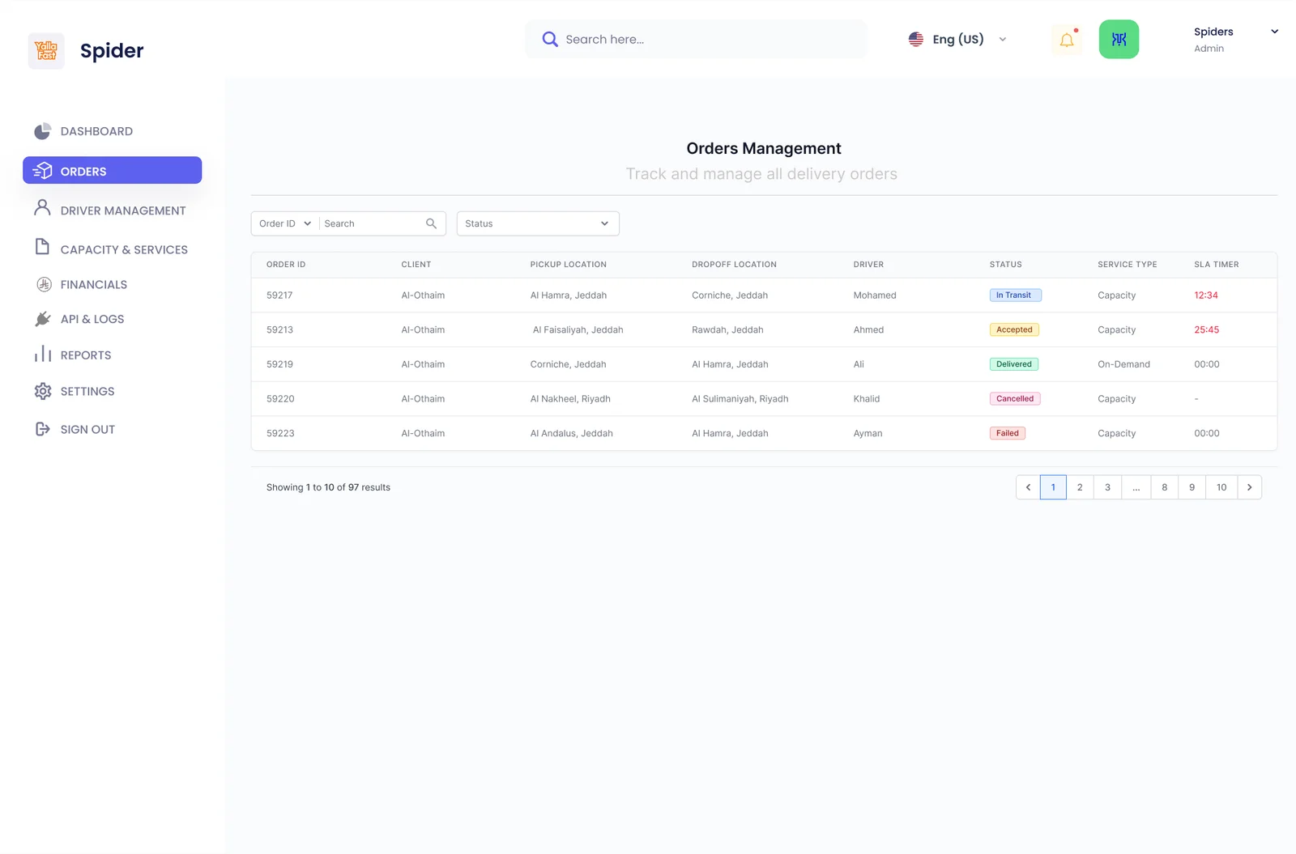The image size is (1296, 854).
Task: Go to page 2 in pagination
Action: tap(1080, 487)
